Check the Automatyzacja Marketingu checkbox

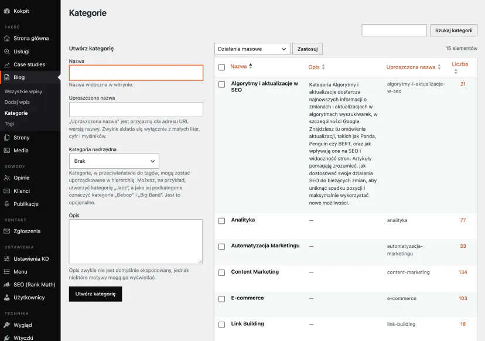221,247
